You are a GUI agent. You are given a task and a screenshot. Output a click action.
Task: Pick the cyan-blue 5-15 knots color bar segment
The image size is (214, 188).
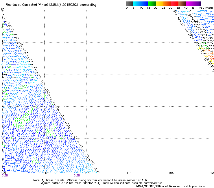(x=141, y=3)
